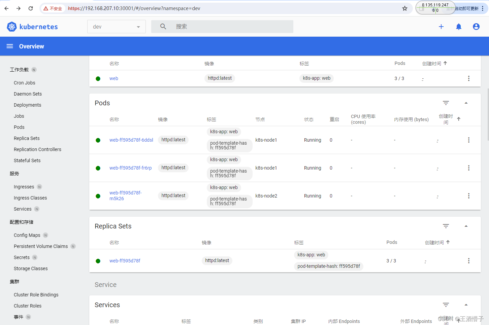
Task: Open the Chrome three-dot menu
Action: [483, 8]
